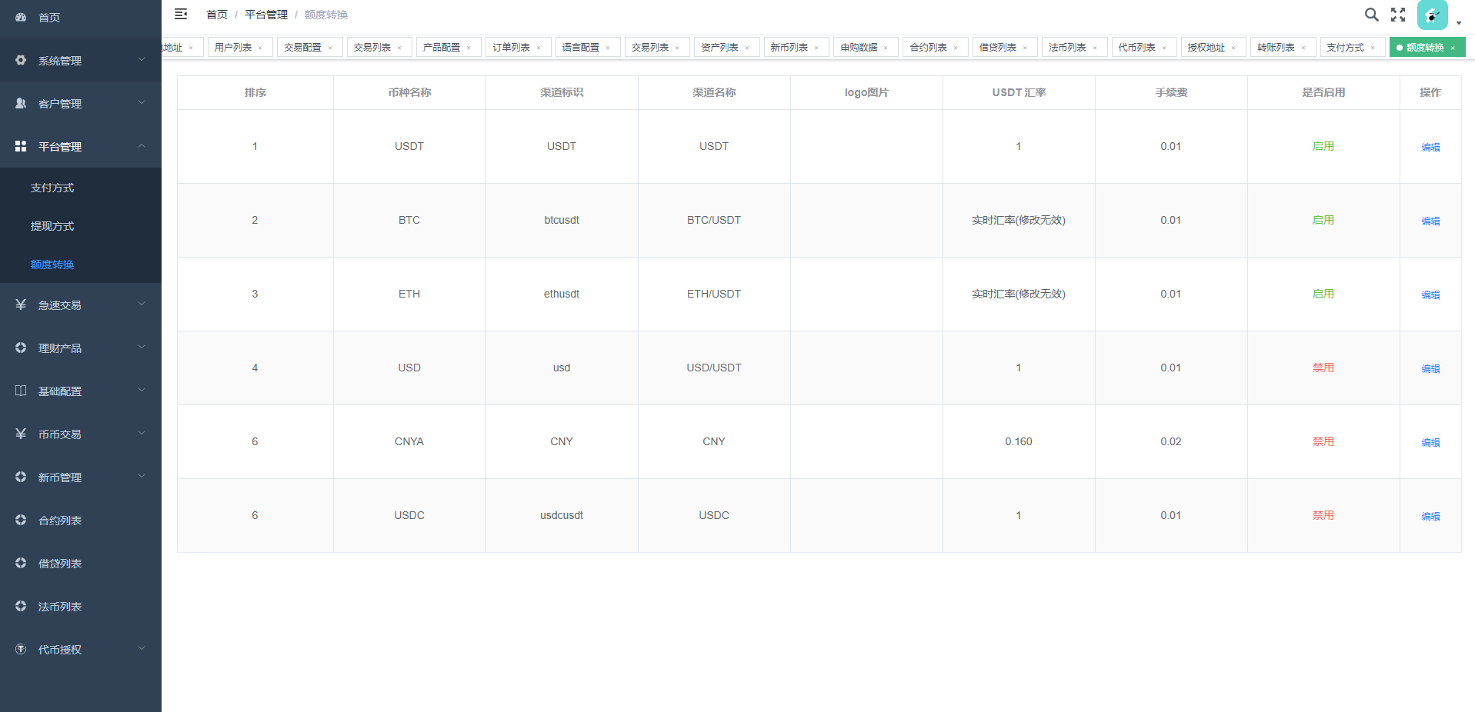Screen dimensions: 1475x712
Task: Open the search magnifier icon
Action: click(1371, 15)
